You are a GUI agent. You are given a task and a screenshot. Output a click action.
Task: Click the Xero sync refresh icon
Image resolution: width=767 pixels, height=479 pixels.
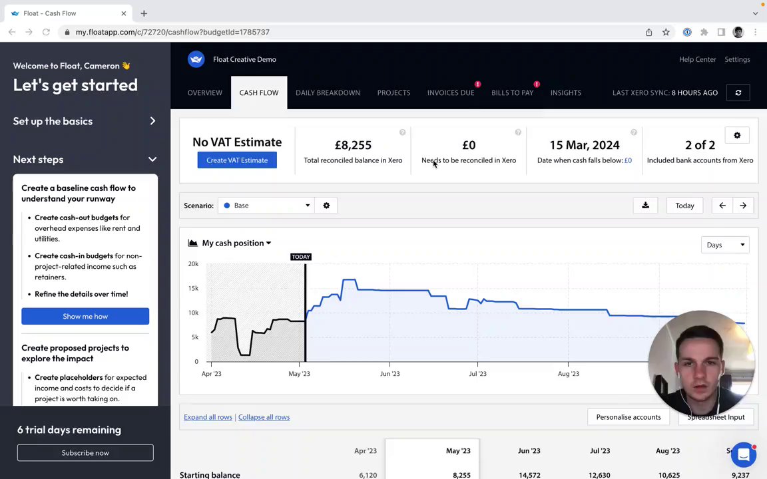(x=738, y=92)
